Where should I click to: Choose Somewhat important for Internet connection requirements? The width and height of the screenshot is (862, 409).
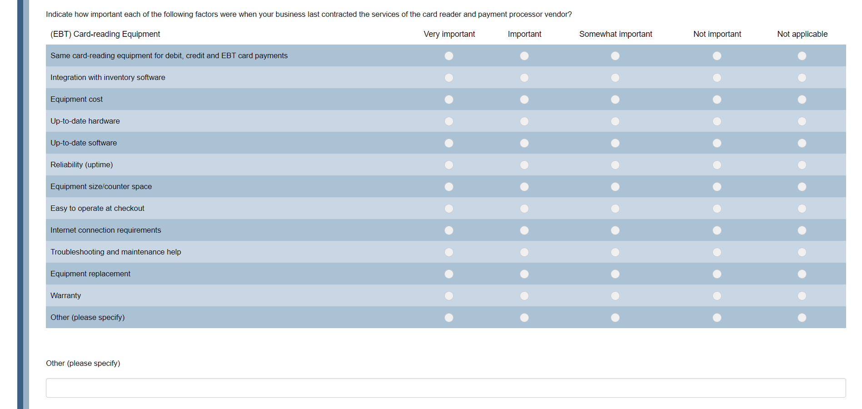pos(615,230)
